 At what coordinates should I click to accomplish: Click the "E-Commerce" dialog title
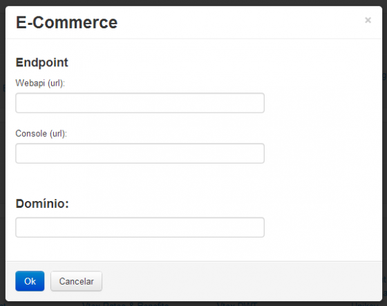click(x=66, y=23)
